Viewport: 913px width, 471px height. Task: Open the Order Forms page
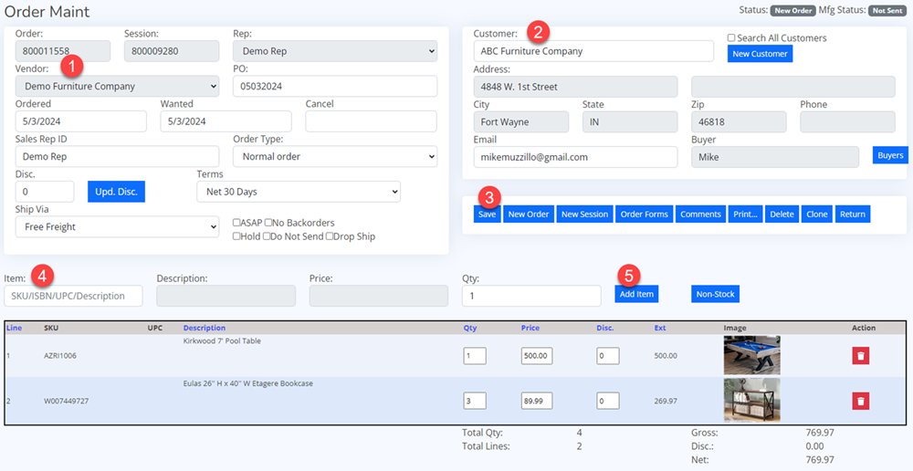644,215
